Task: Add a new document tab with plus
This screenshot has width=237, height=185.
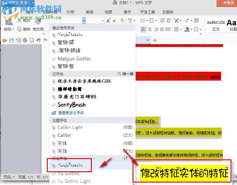Action: click(155, 40)
